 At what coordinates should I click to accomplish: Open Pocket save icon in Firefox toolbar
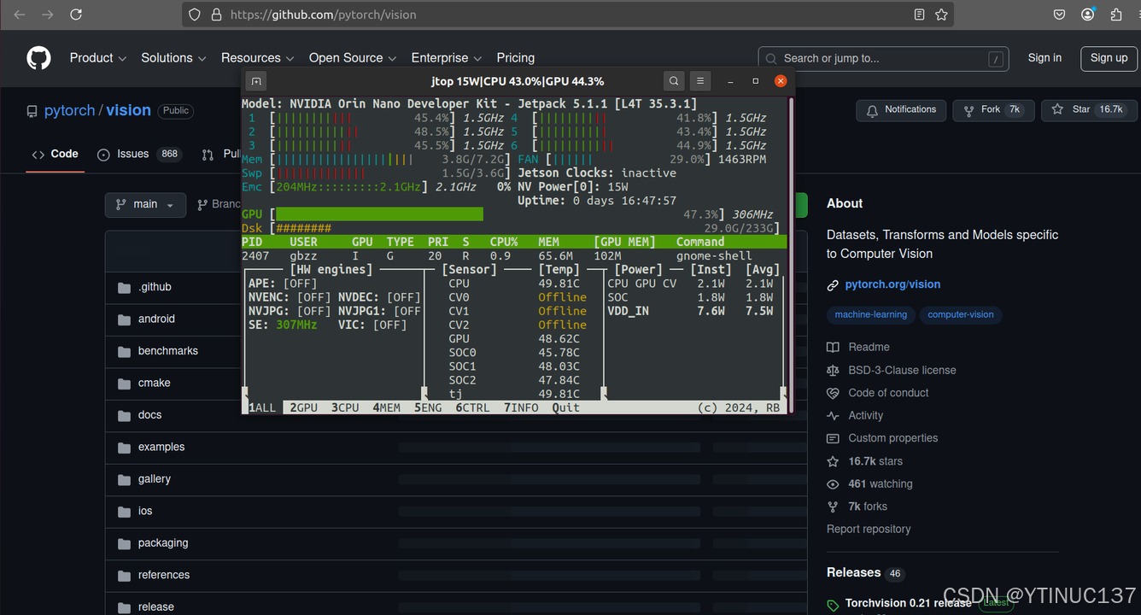tap(1059, 15)
